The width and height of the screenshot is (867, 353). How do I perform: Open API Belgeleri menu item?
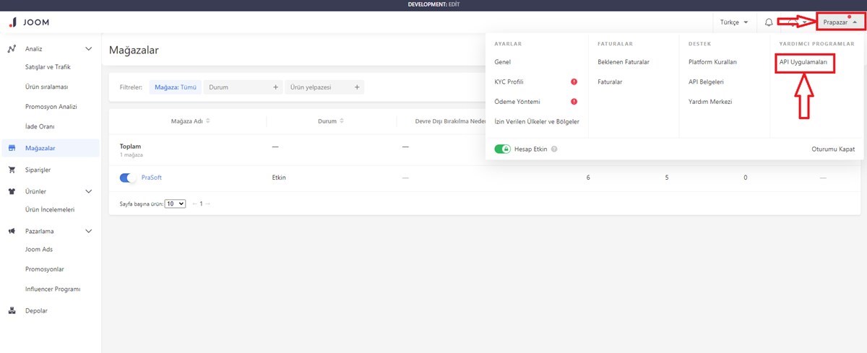click(707, 82)
